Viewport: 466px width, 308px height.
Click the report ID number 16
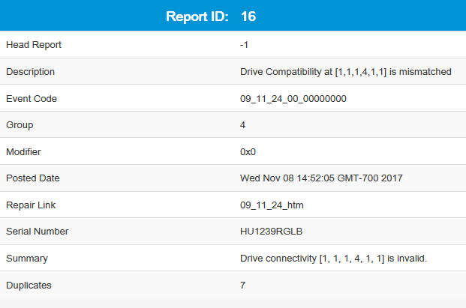click(x=248, y=16)
